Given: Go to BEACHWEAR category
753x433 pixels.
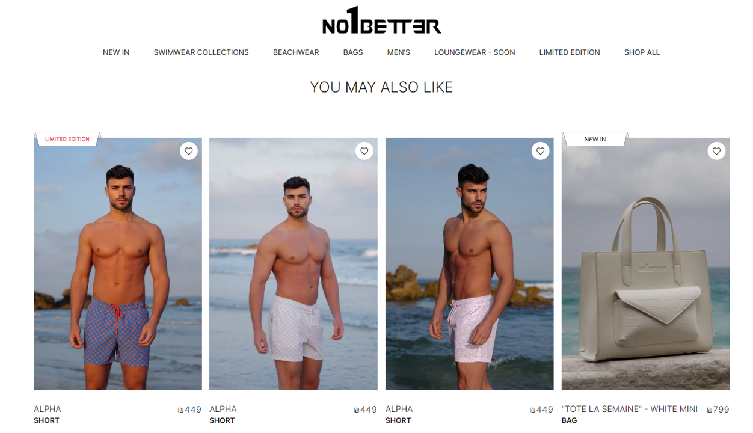Looking at the screenshot, I should [x=296, y=52].
